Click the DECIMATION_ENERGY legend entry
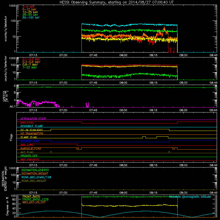The image size is (220, 220). pyautogui.click(x=35, y=170)
